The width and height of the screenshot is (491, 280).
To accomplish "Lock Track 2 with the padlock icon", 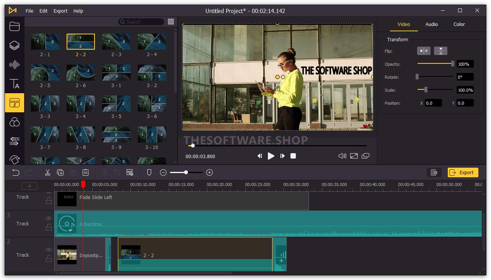I will pos(49,259).
